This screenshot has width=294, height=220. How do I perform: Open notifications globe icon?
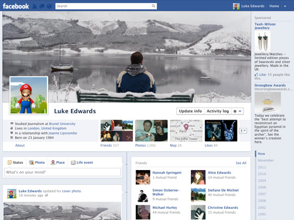point(49,6)
